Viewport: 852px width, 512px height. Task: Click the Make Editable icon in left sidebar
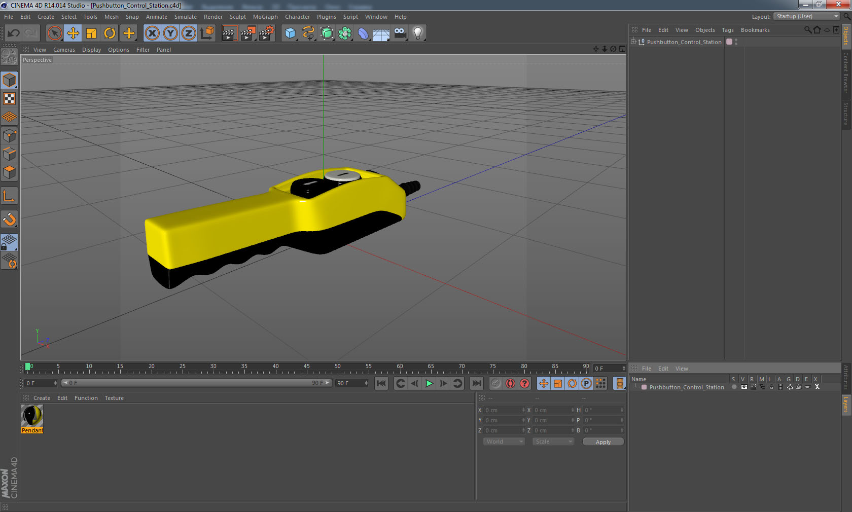9,57
